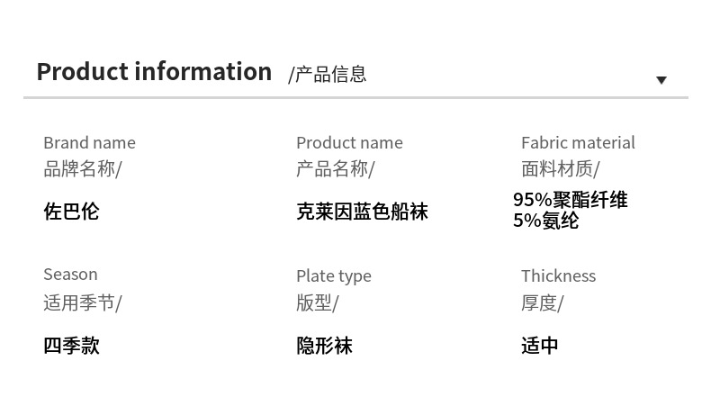This screenshot has width=711, height=397.
Task: Select the season value 四季款
Action: 71,346
